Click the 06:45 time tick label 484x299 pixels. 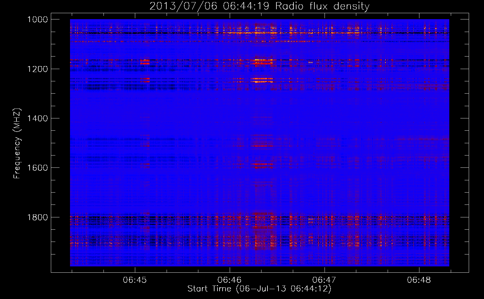click(135, 280)
